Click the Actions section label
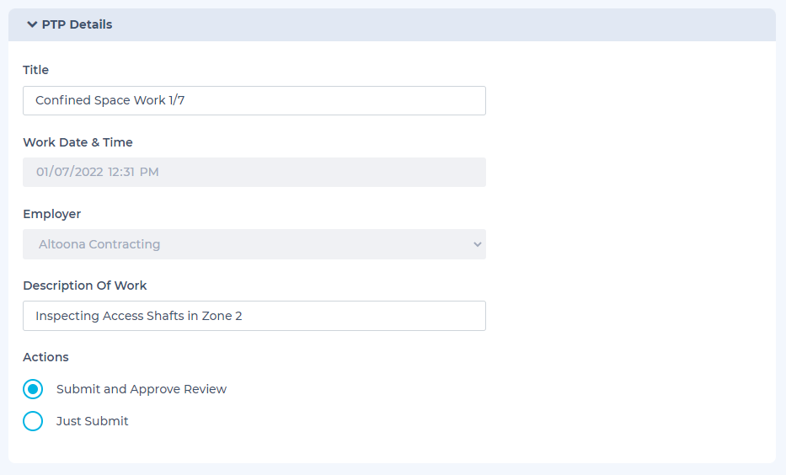Screen dimensions: 786x475 pos(46,357)
